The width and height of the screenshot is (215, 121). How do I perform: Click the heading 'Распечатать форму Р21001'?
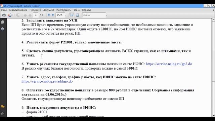click(49, 42)
